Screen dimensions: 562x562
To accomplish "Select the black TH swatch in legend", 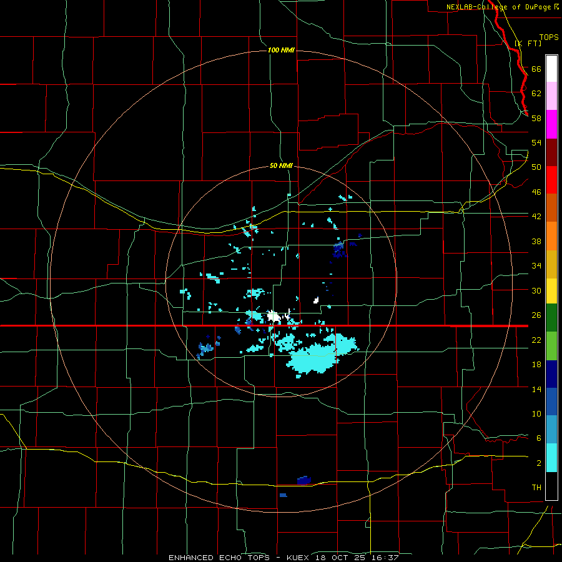I will (x=551, y=486).
